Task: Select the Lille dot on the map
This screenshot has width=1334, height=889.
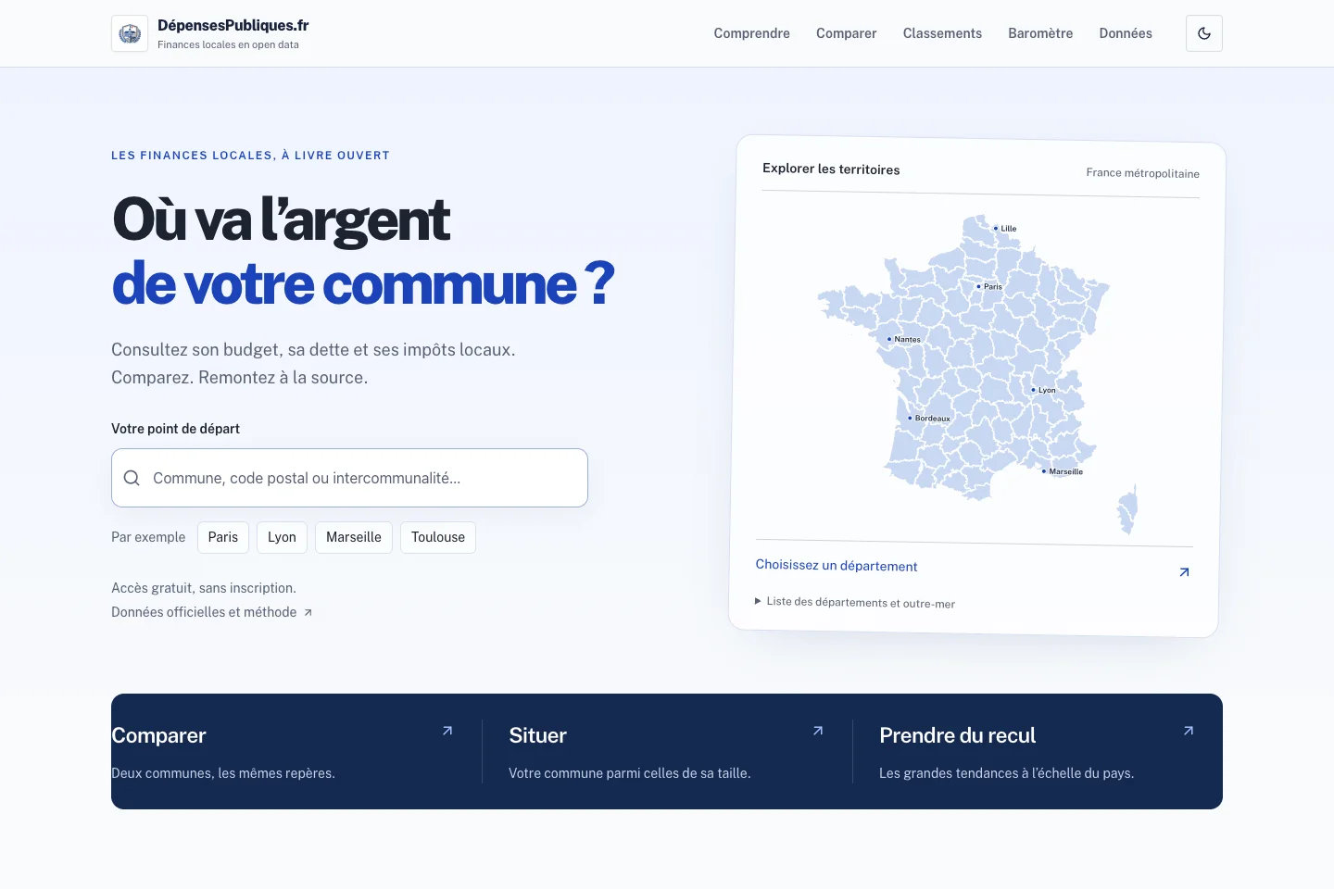Action: 996,228
